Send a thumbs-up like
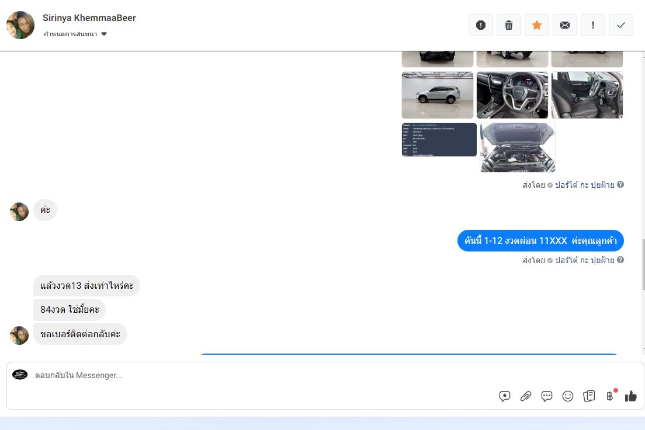The width and height of the screenshot is (645, 430). coord(630,396)
